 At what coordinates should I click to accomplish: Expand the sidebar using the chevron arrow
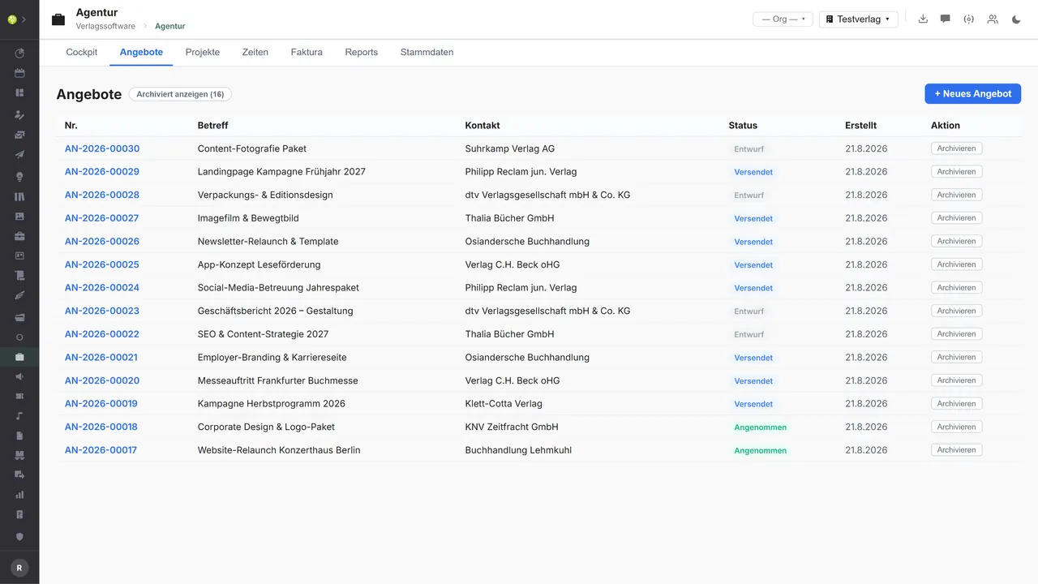(x=24, y=19)
